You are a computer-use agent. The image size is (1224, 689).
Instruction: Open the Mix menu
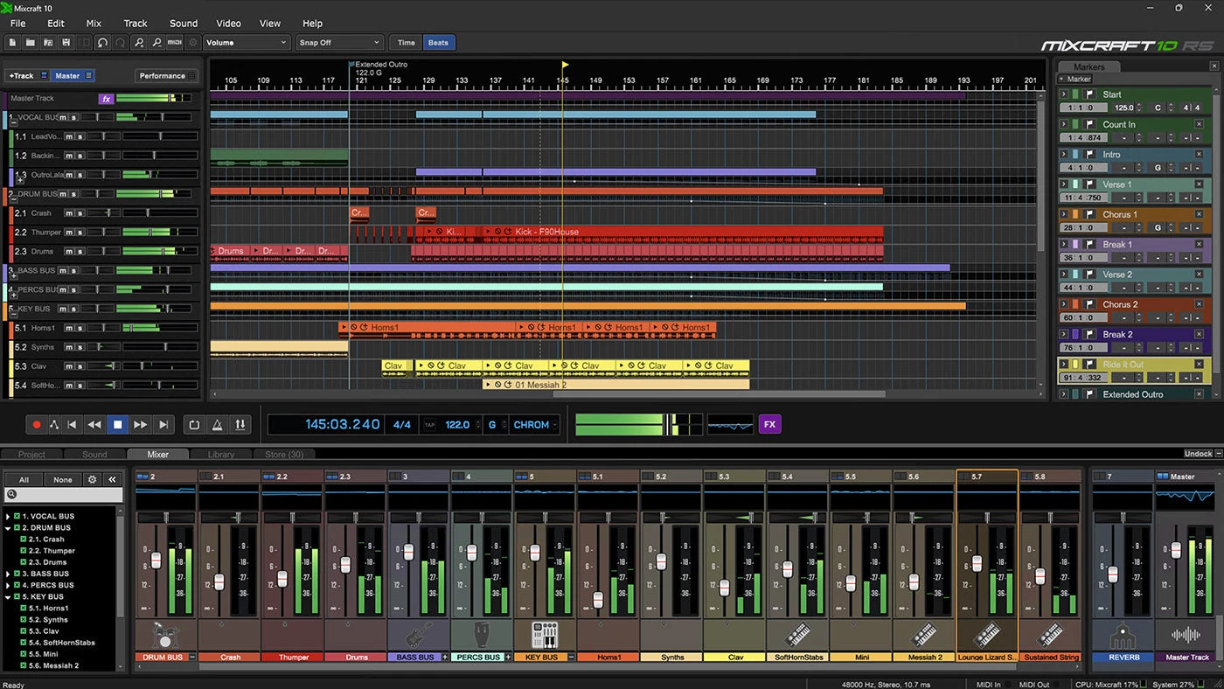pyautogui.click(x=93, y=23)
